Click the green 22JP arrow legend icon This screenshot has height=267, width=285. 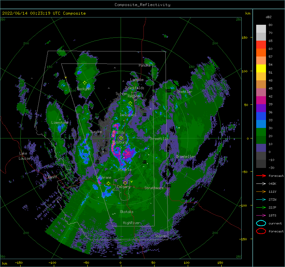pos(261,207)
